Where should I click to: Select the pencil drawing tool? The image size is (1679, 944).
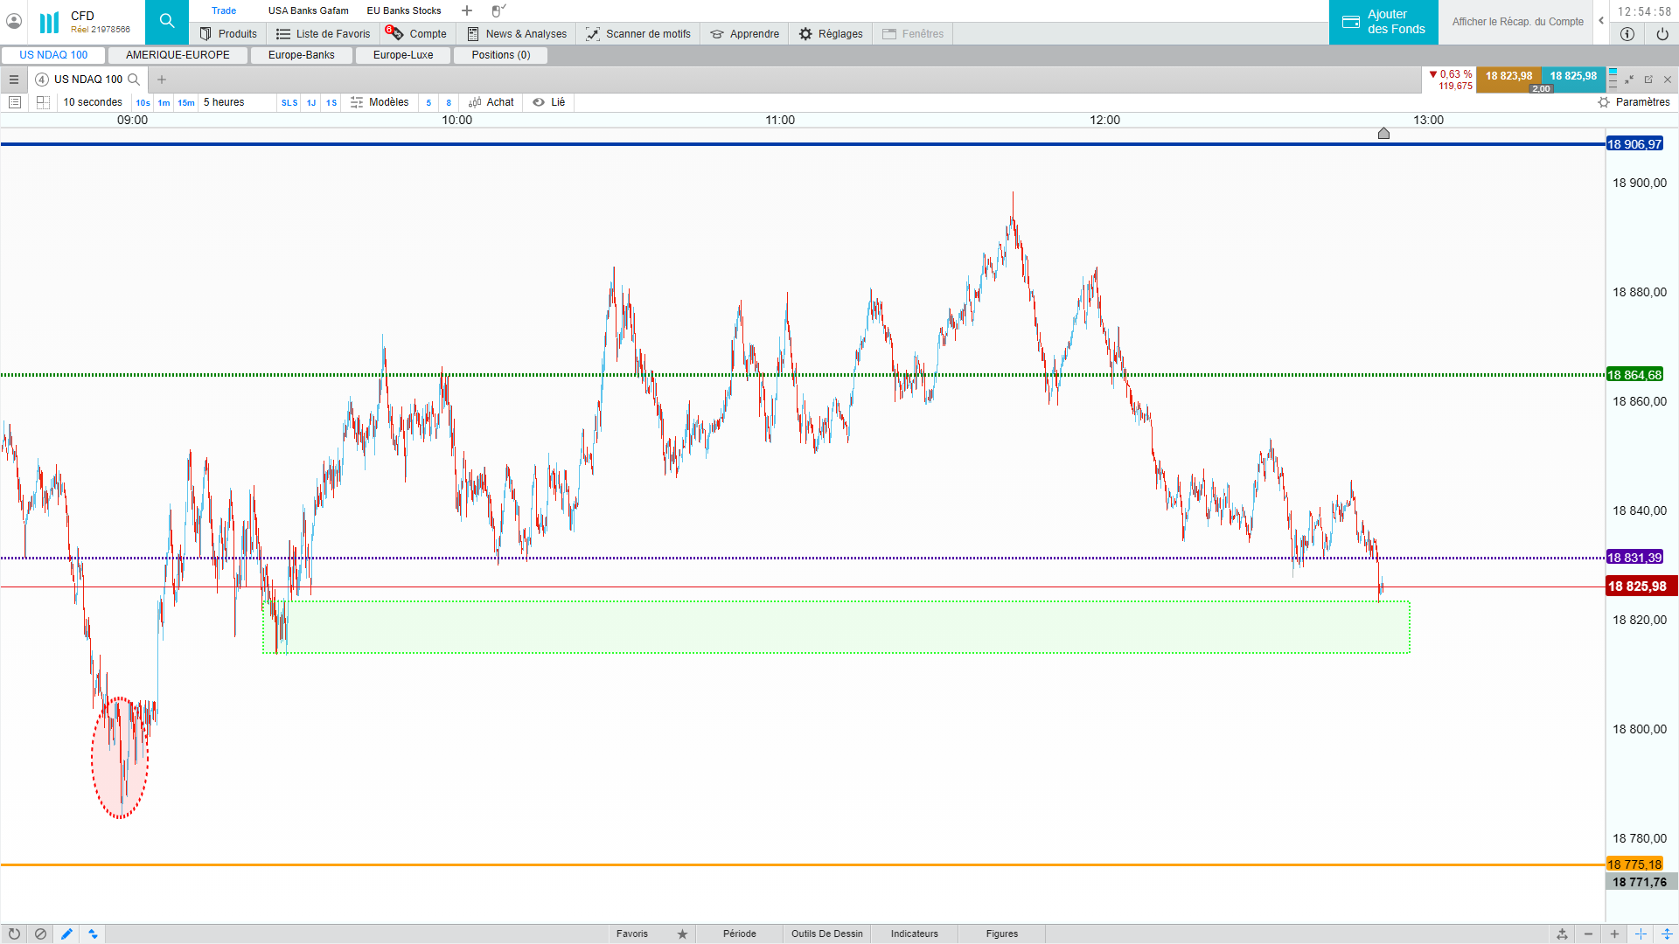[x=66, y=934]
